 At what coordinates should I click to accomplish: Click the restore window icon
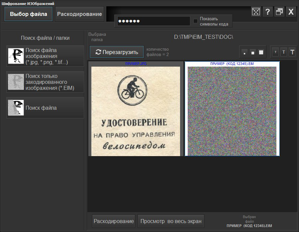[x=279, y=12]
